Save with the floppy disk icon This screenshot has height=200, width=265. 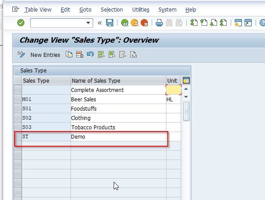pos(110,23)
